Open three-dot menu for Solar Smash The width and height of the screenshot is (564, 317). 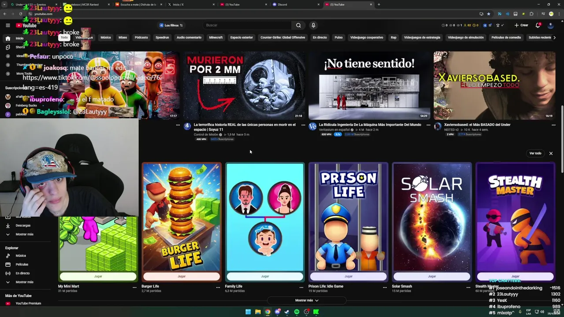(468, 287)
